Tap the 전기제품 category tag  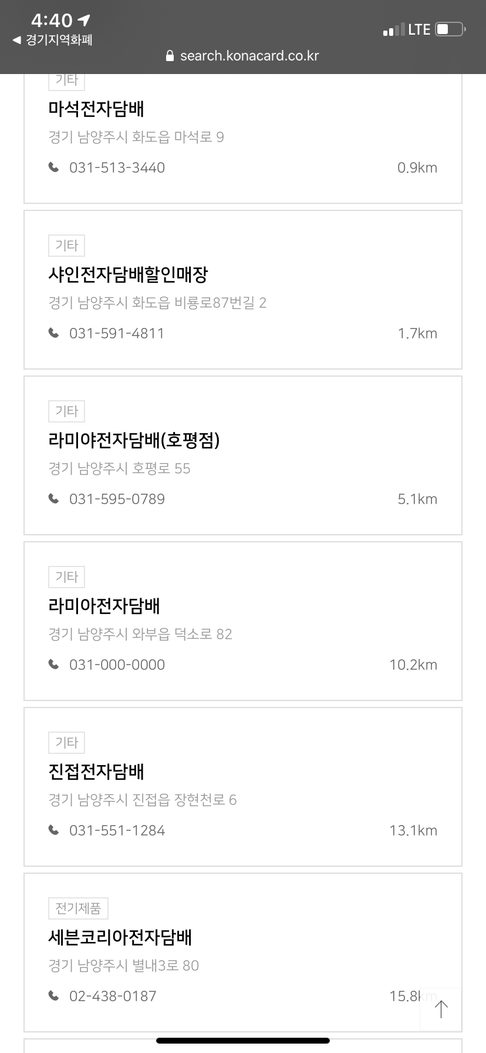[x=78, y=908]
